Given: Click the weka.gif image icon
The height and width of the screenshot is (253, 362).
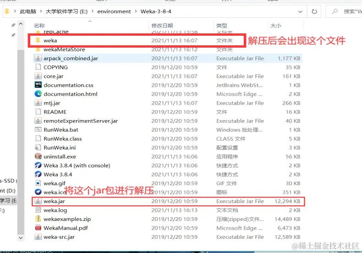Looking at the screenshot, I should (38, 183).
